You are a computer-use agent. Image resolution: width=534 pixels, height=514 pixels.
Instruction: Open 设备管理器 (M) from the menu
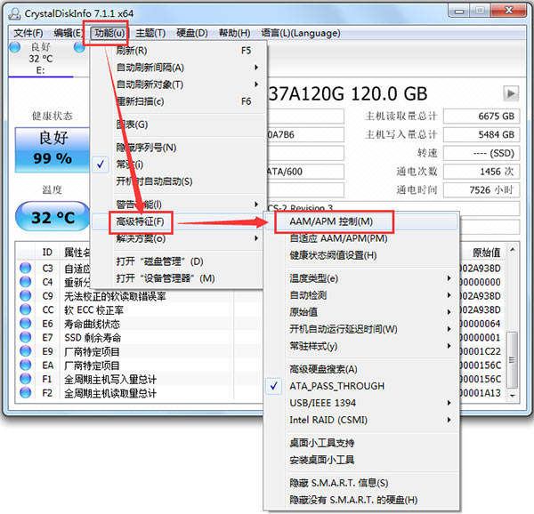(x=178, y=278)
